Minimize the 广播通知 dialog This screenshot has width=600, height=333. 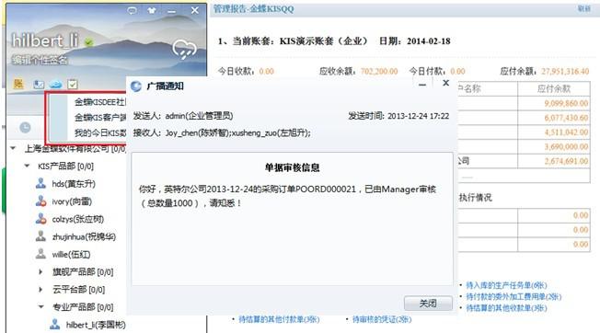coord(422,85)
